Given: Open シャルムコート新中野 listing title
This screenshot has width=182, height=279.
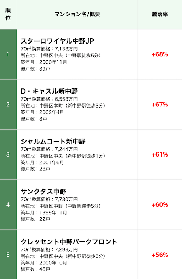Looking at the screenshot, I should [53, 141].
